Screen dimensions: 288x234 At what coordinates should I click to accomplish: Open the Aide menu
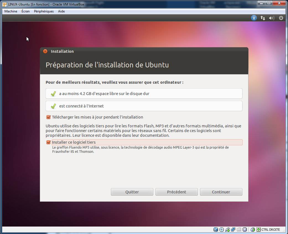coord(61,11)
